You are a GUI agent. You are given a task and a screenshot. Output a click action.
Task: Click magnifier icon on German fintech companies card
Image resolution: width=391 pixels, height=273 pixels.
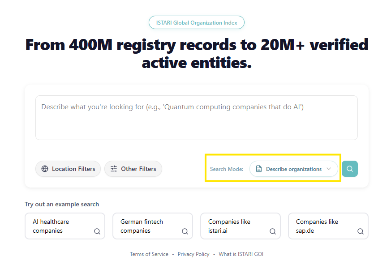click(185, 231)
